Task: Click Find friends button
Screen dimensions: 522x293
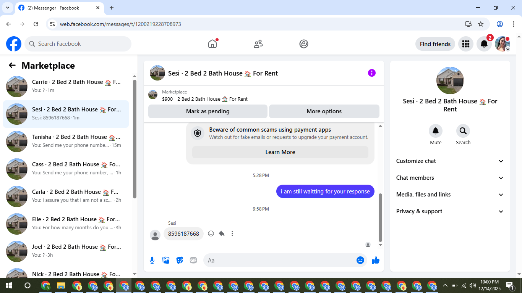Action: coord(435,44)
